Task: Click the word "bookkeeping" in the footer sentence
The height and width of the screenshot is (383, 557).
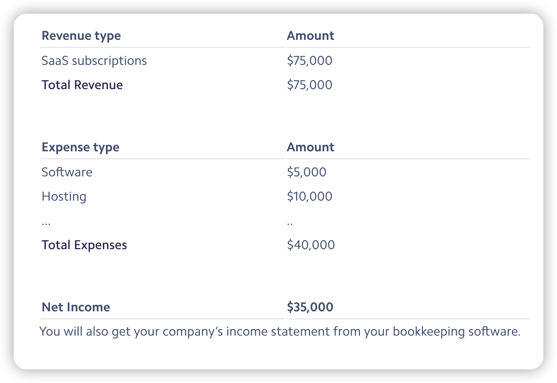Action: 428,332
